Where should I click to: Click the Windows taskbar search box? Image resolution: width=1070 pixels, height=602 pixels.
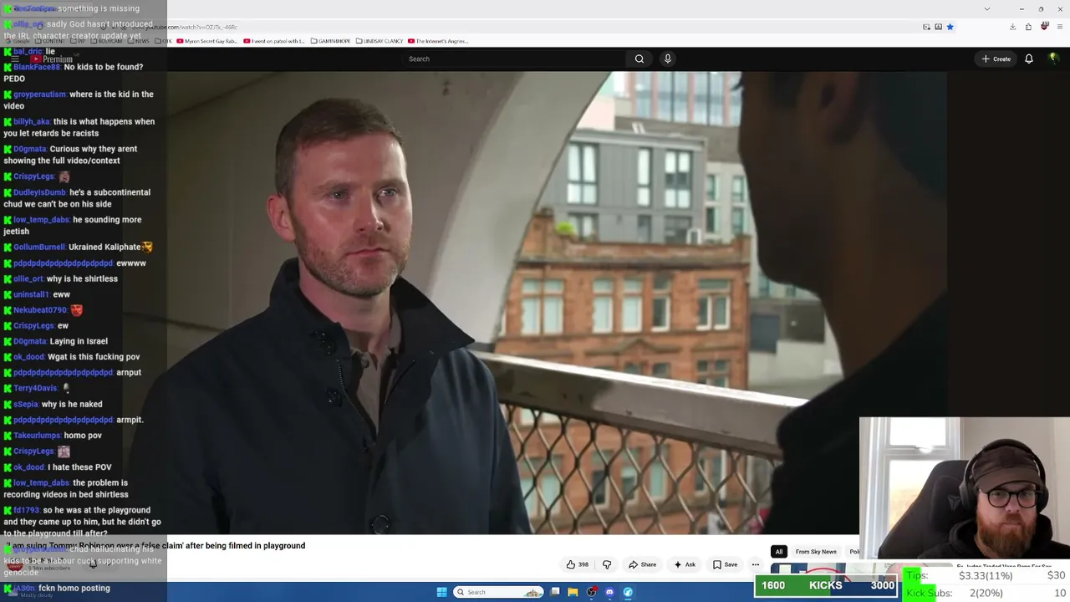click(499, 592)
